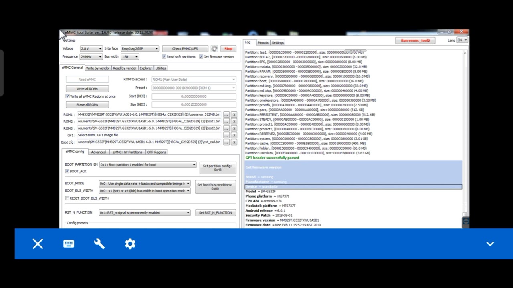Expand the BOOT_PARTITION_EN dropdown
The height and width of the screenshot is (288, 513).
[x=147, y=165]
